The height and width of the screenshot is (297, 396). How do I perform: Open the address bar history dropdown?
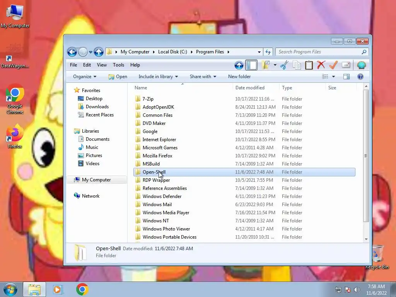[x=259, y=52]
